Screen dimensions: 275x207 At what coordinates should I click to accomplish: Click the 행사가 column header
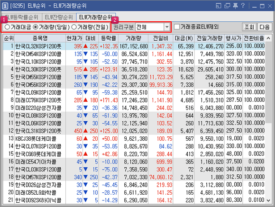(x=233, y=38)
